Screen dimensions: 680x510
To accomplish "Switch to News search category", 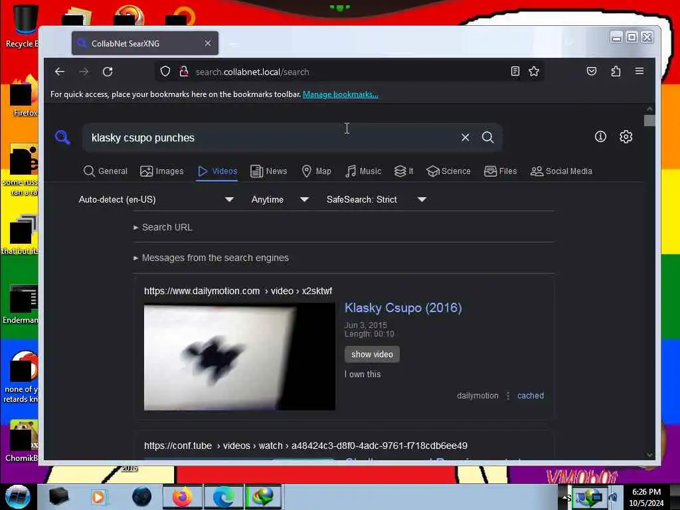I will pos(268,171).
